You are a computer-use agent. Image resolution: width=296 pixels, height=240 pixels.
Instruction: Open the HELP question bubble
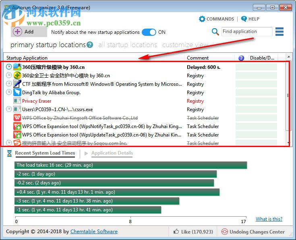click(x=244, y=19)
